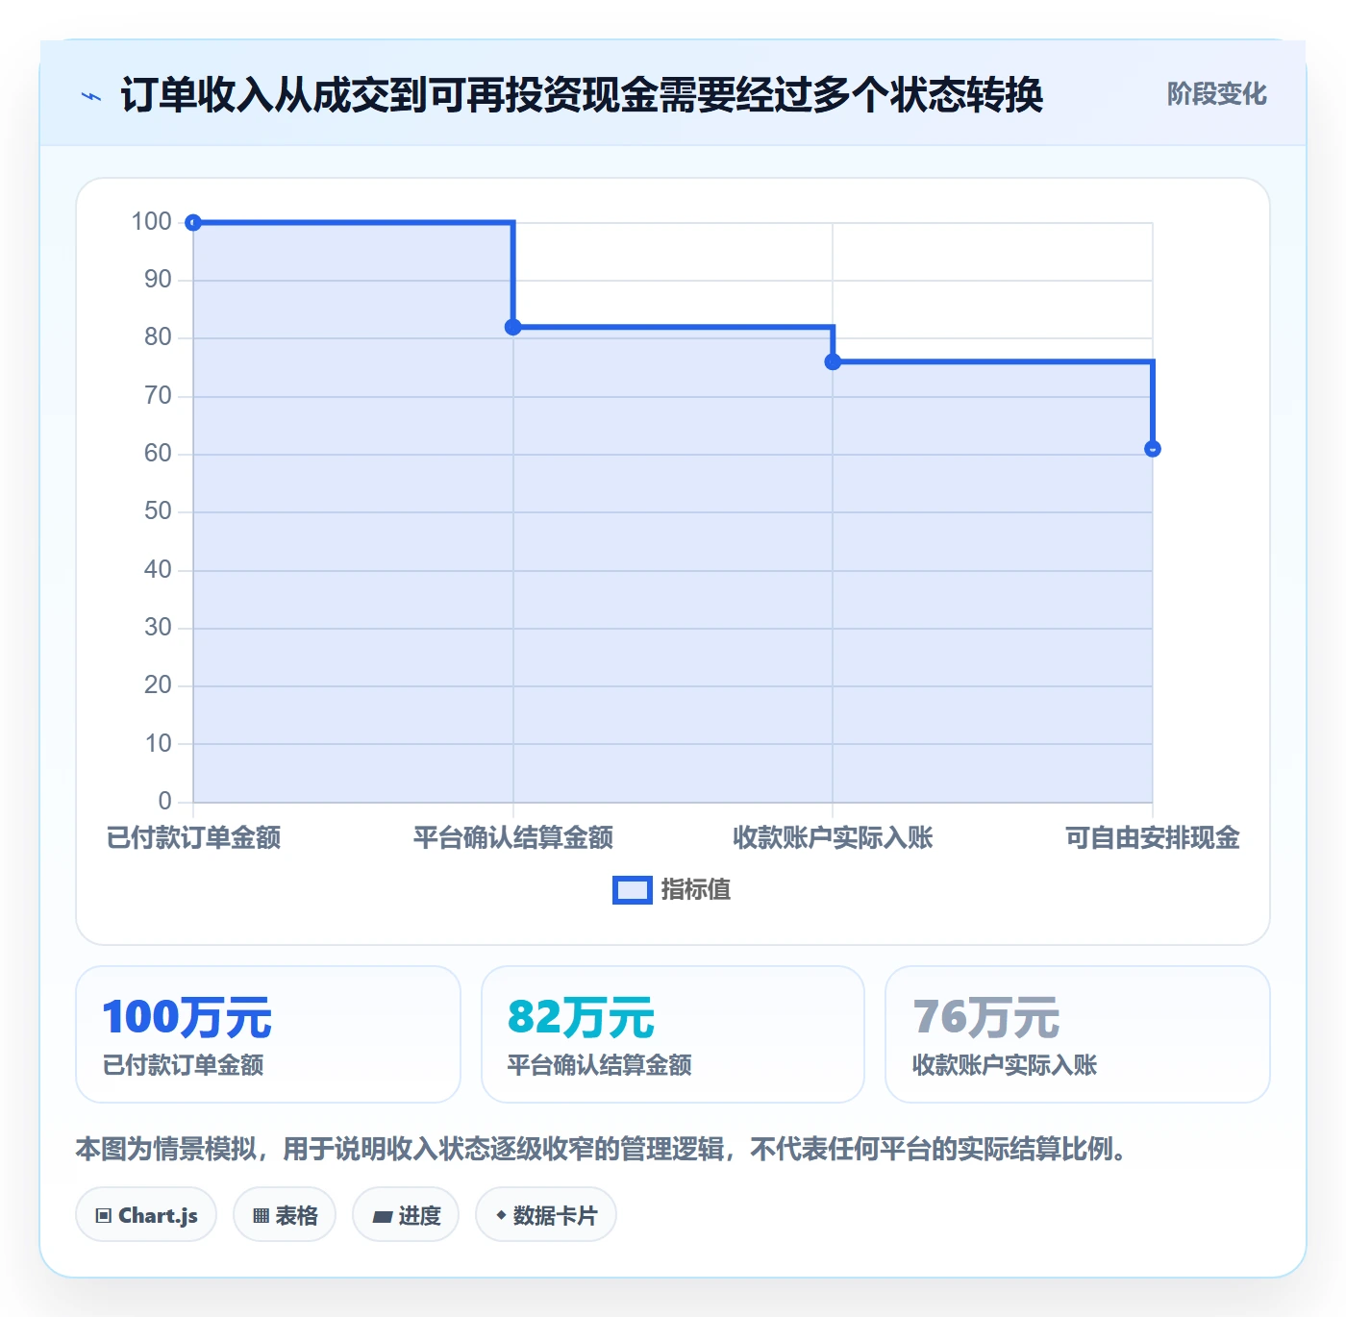Image resolution: width=1346 pixels, height=1317 pixels.
Task: Open the 100万元 data card
Action: 268,1034
